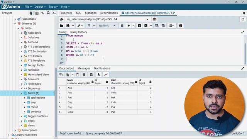247x139 pixels.
Task: Open the Object menu
Action: [x=40, y=7]
